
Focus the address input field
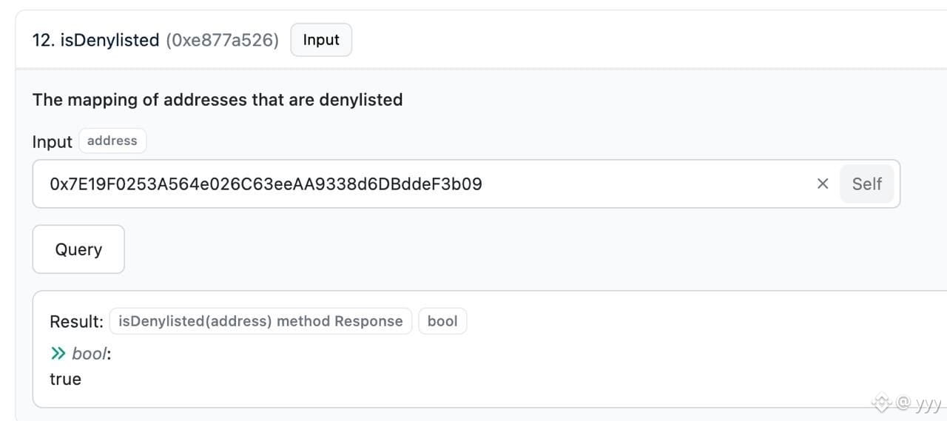[x=466, y=183]
